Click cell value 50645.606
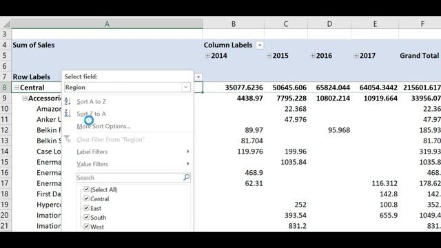This screenshot has height=248, width=441. 289,87
